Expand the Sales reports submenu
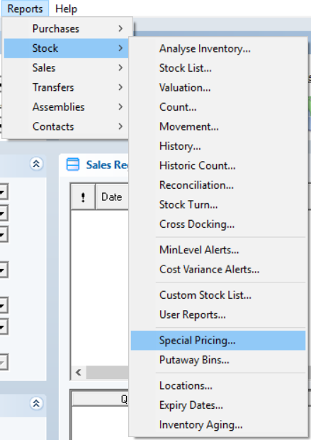This screenshot has width=311, height=440. (x=67, y=68)
